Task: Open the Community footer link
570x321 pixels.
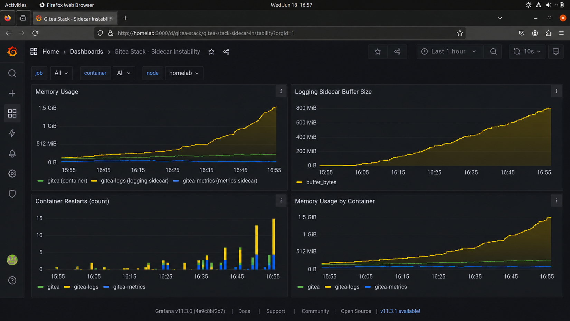Action: (x=315, y=311)
